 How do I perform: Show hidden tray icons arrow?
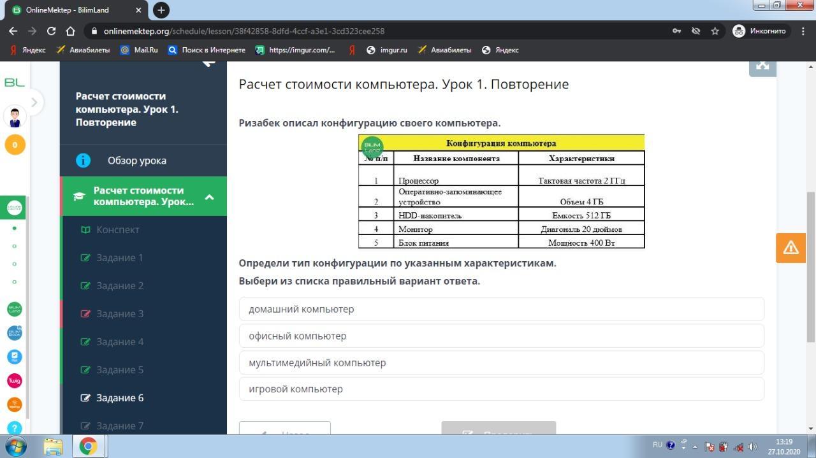coord(695,447)
